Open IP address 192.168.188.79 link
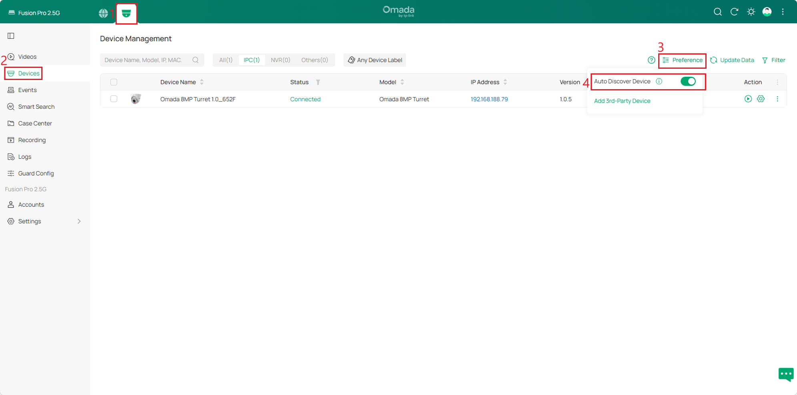Screen dimensions: 797x395 [x=489, y=99]
